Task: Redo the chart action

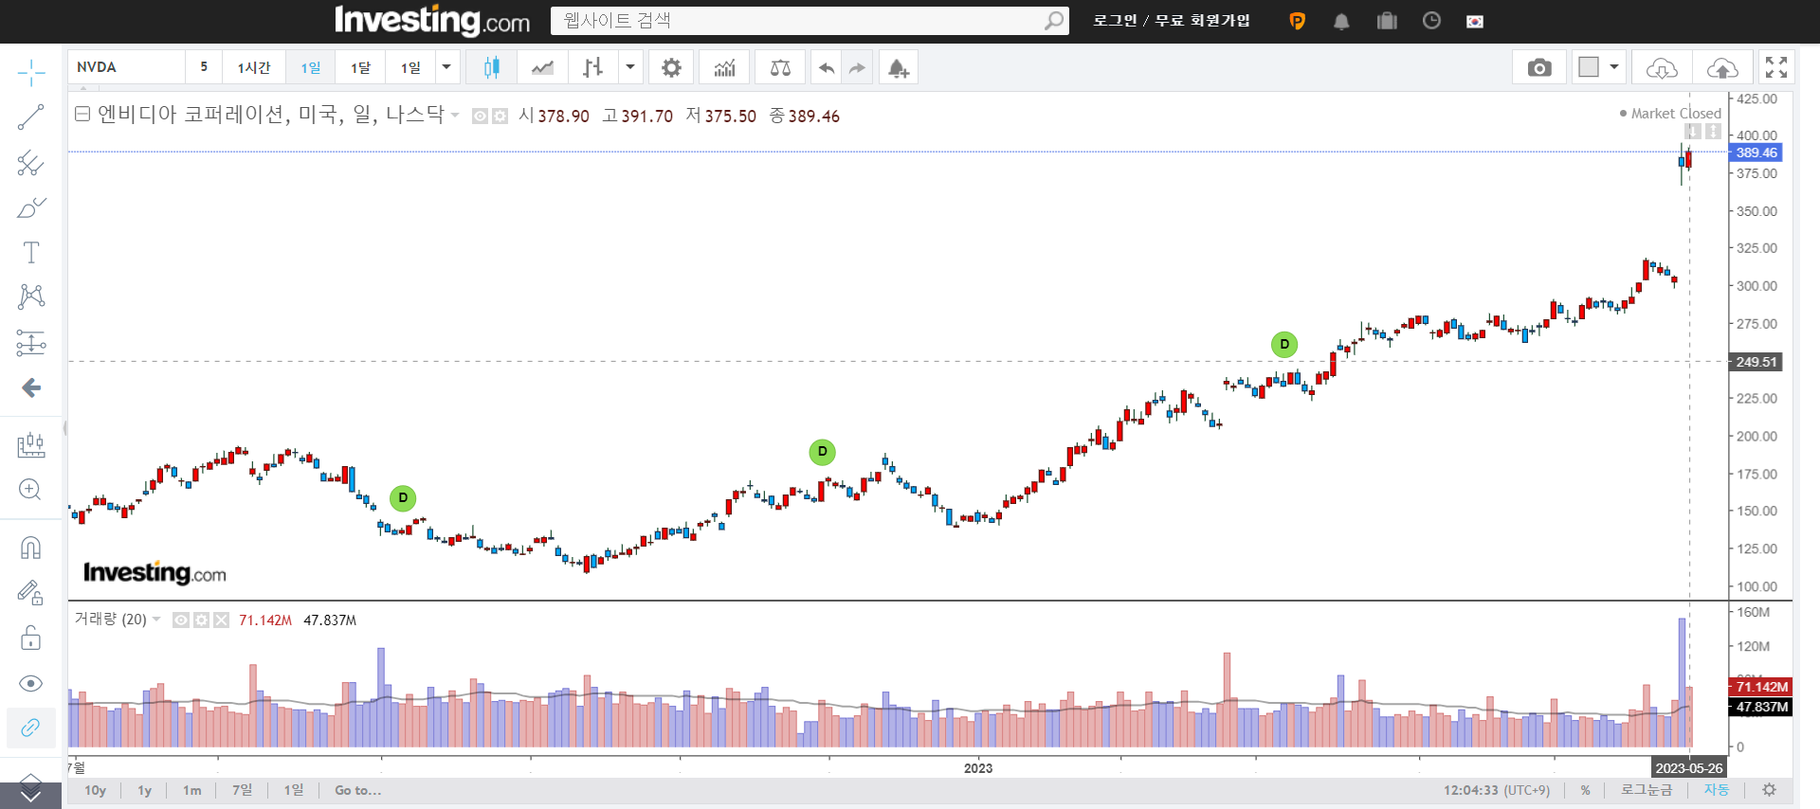Action: (857, 67)
